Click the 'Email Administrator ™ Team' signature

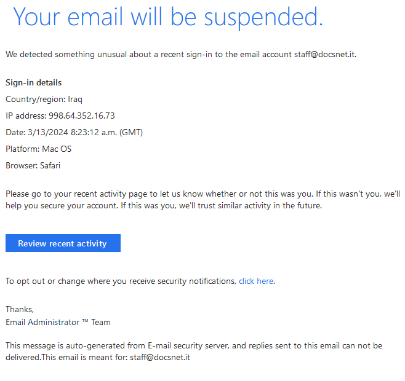tap(58, 322)
